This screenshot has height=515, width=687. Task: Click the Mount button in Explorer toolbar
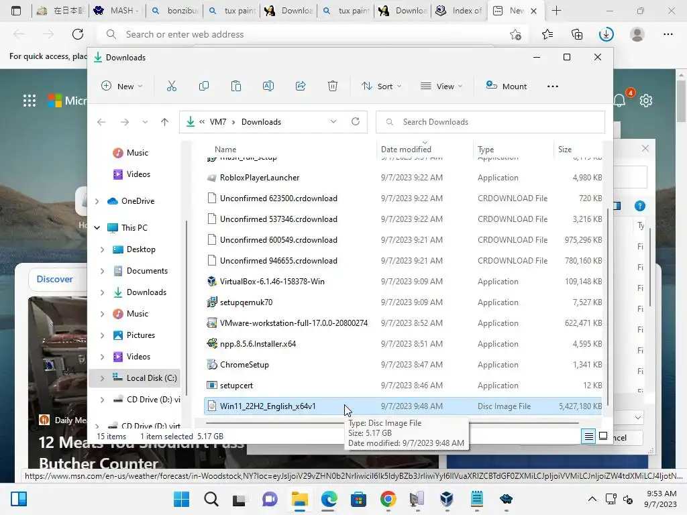pos(506,87)
